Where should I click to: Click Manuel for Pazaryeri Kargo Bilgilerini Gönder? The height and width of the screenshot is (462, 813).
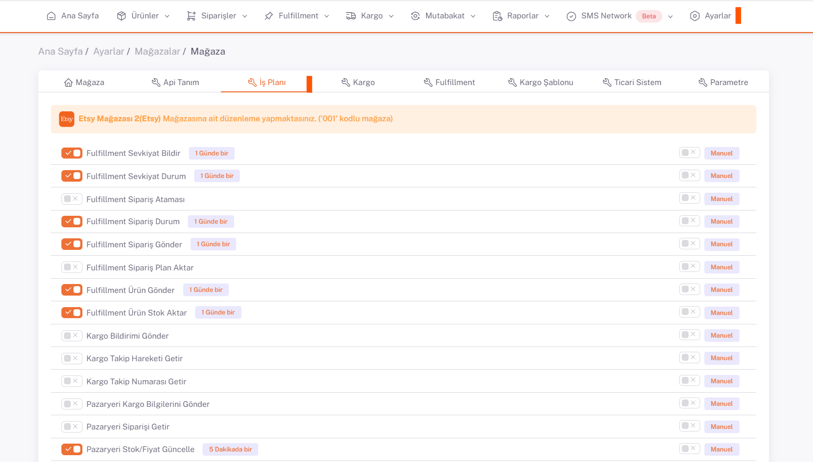click(x=722, y=404)
